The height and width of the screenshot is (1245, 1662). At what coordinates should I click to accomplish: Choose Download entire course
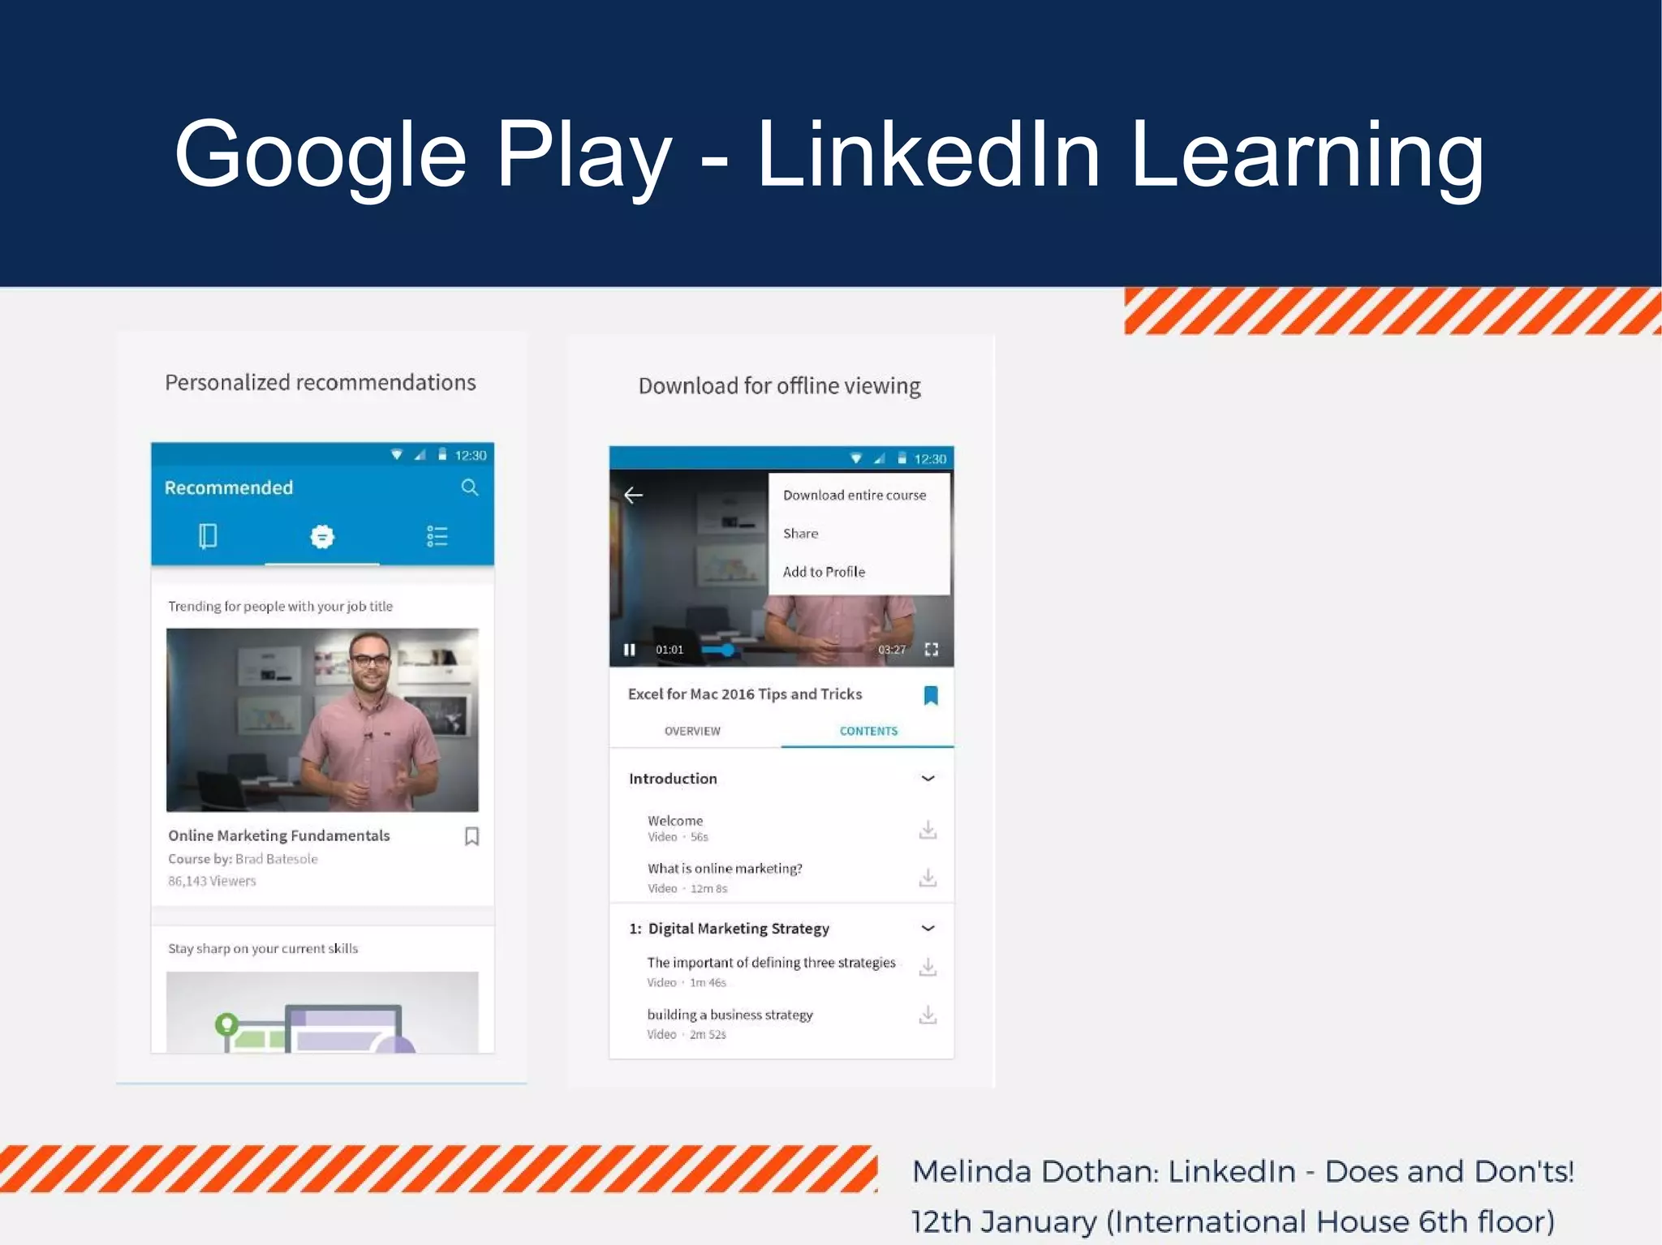[855, 495]
